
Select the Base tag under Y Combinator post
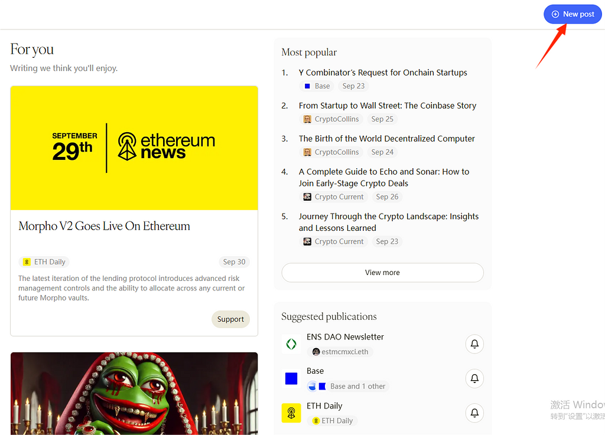pyautogui.click(x=317, y=86)
